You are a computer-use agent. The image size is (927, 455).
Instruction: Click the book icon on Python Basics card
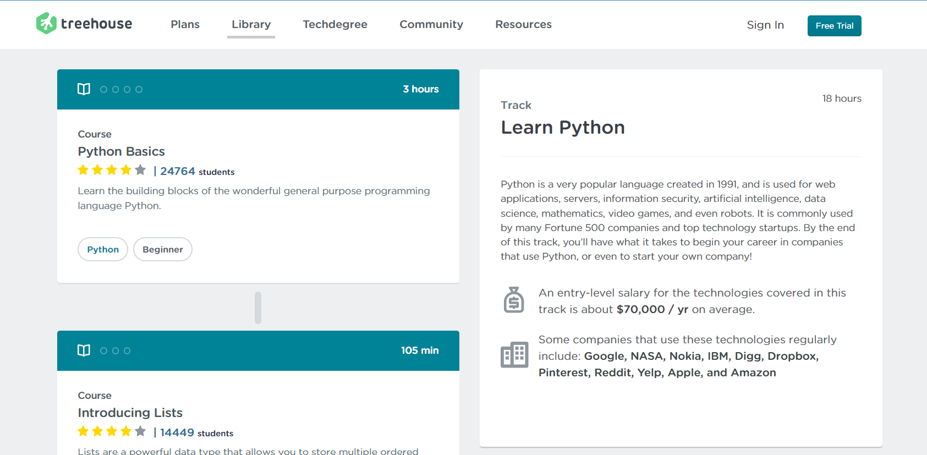click(x=84, y=89)
